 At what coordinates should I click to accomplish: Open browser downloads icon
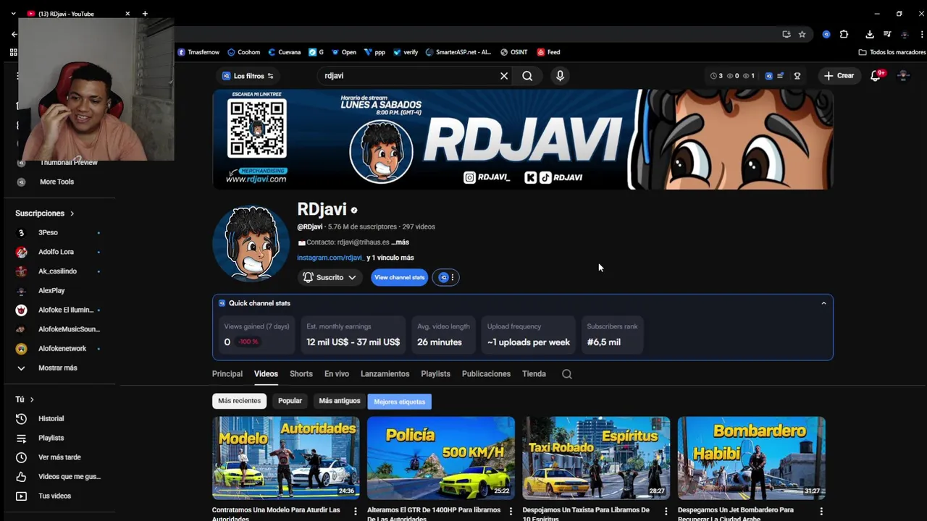pos(870,34)
